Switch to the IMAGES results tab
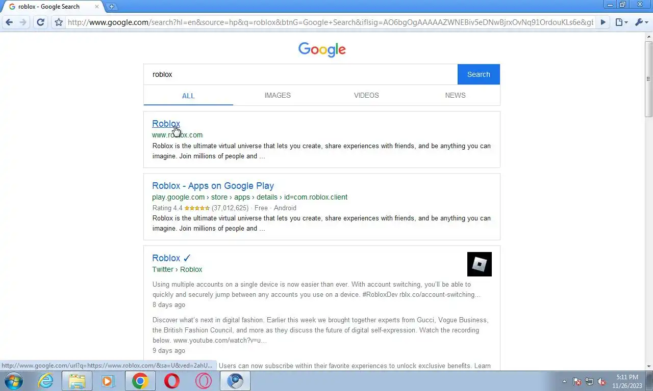Image resolution: width=653 pixels, height=391 pixels. 278,95
